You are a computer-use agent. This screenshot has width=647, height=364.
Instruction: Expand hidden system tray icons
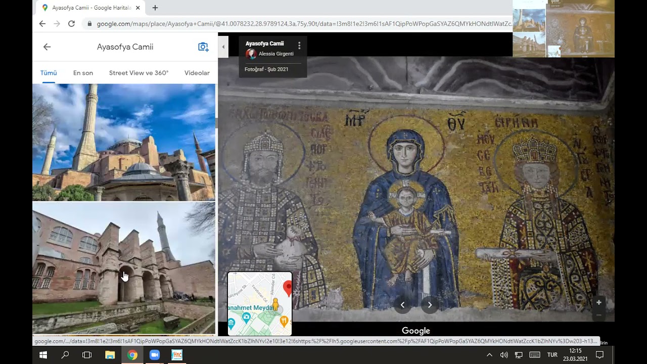coord(489,355)
